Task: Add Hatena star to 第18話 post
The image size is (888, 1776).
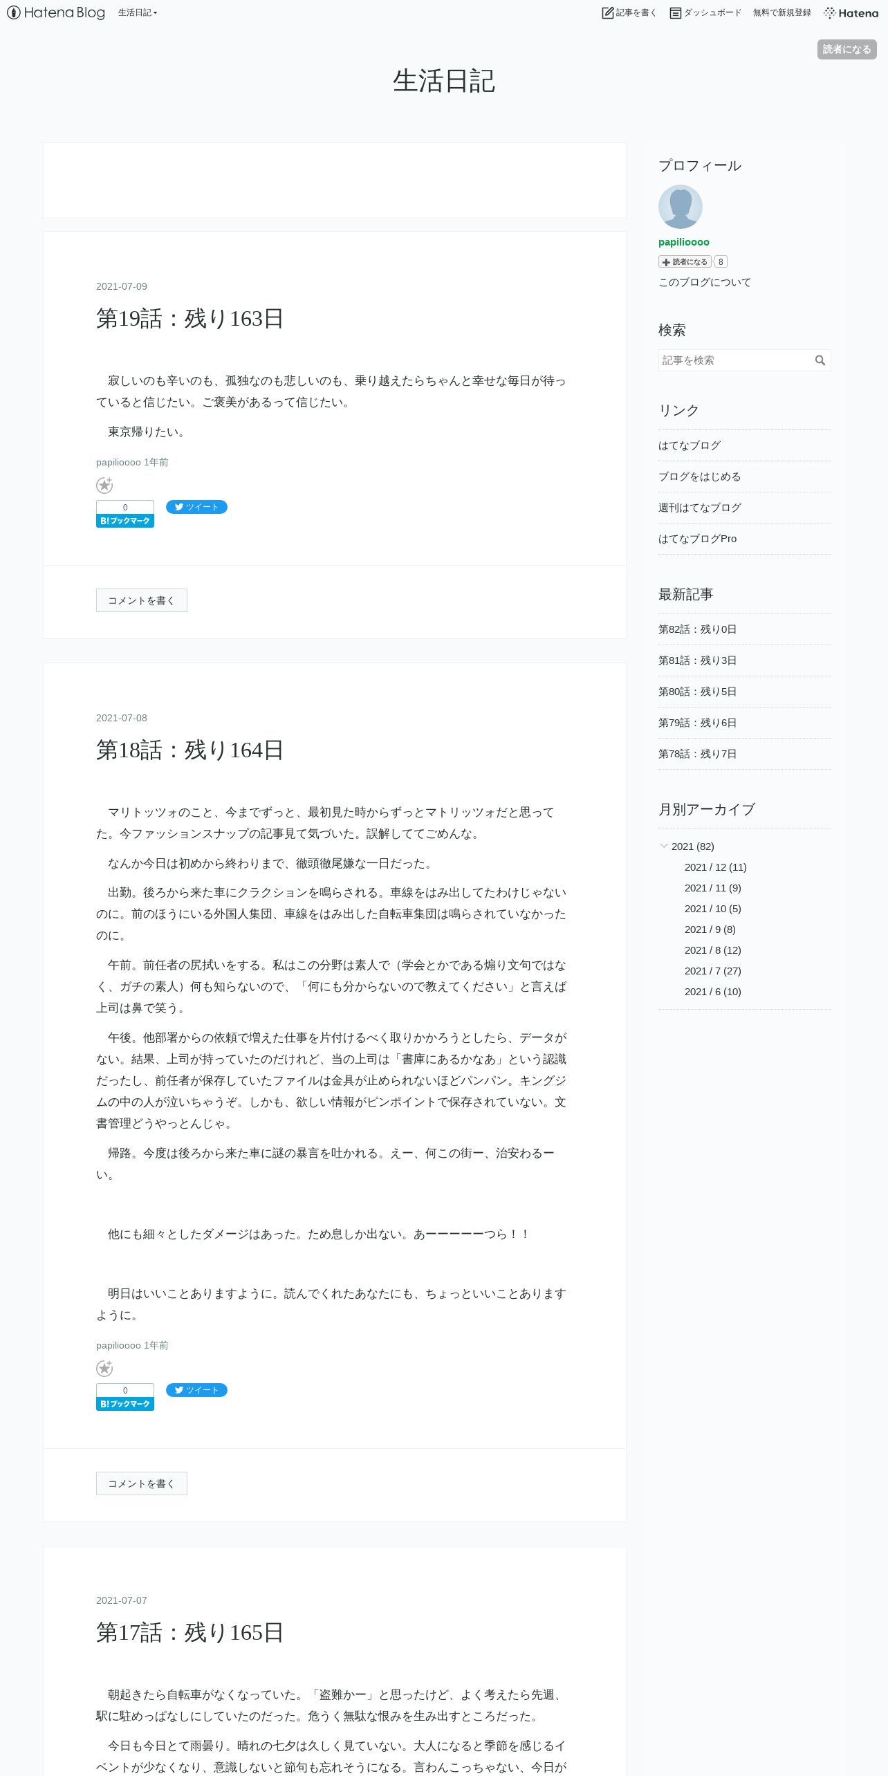Action: click(104, 1369)
